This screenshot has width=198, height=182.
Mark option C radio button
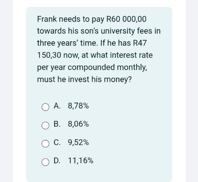pos(45,144)
